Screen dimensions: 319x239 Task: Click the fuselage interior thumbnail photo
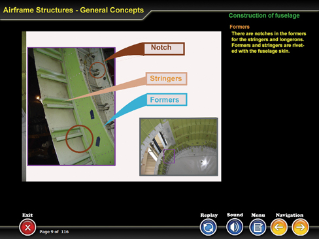click(x=178, y=147)
